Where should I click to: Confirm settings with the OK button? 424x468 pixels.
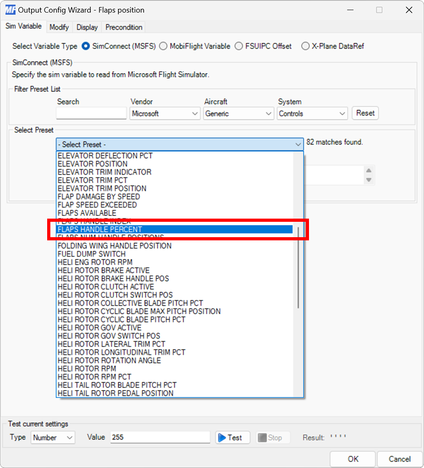pos(352,459)
